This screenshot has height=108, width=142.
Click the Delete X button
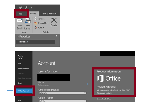[54, 22]
